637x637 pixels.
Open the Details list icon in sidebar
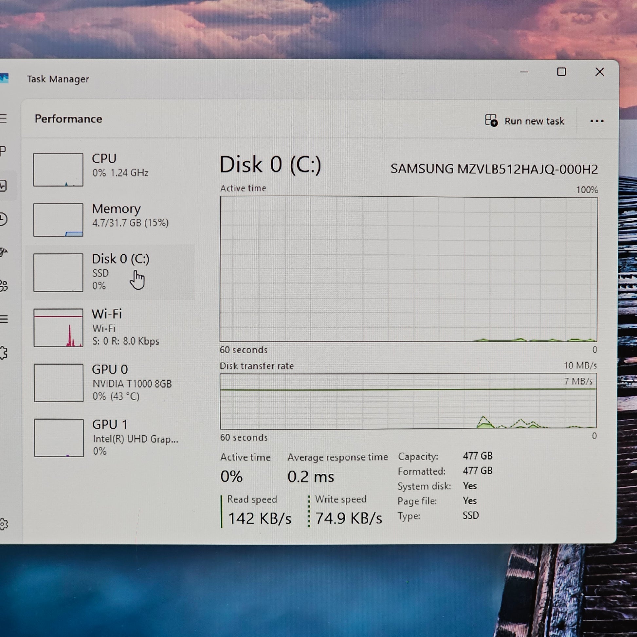tap(3, 319)
